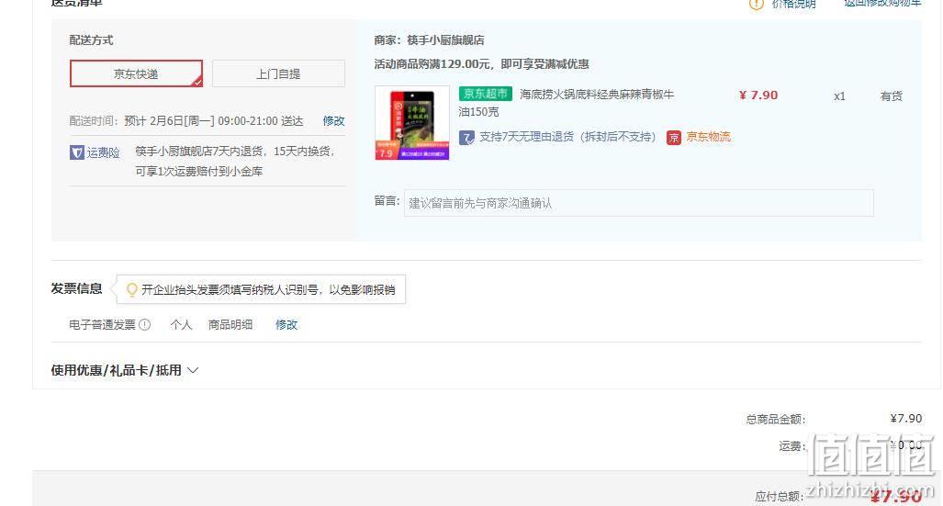
Task: Click 修改 next to delivery time
Action: point(334,121)
